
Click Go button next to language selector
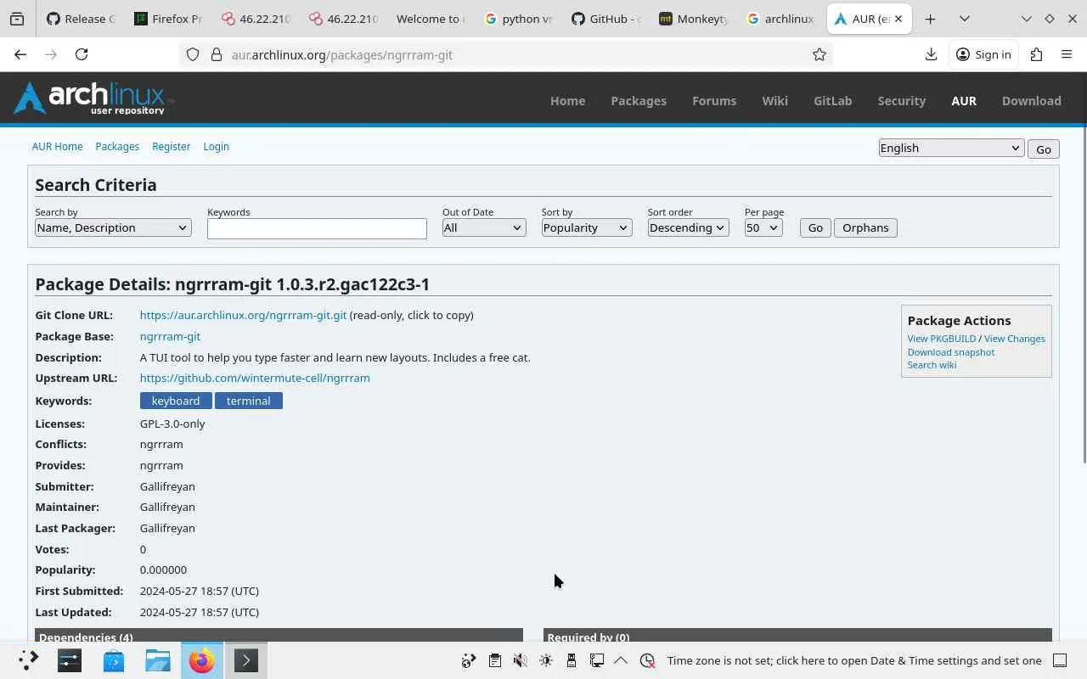click(1044, 149)
